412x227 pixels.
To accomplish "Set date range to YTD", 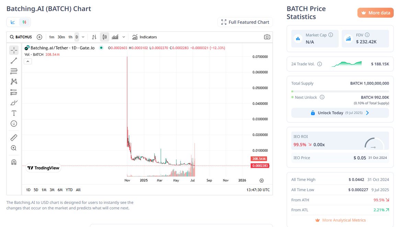I will 69,190.
